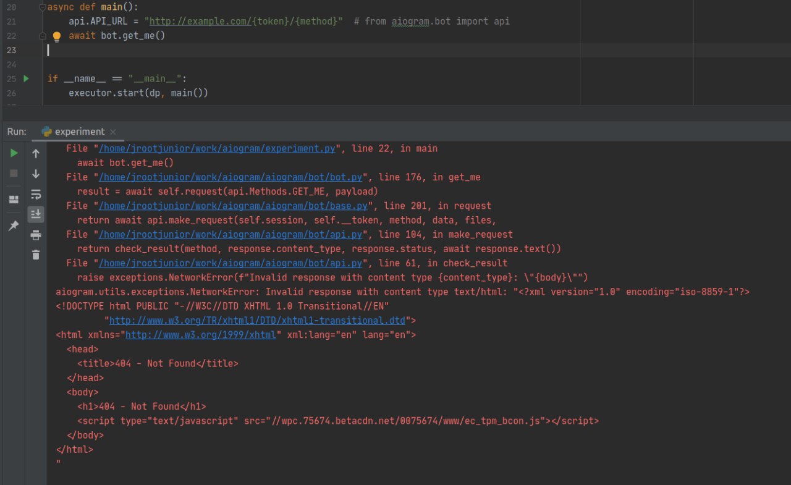This screenshot has height=485, width=791.
Task: Rerun experiment with the green play icon
Action: [x=14, y=153]
